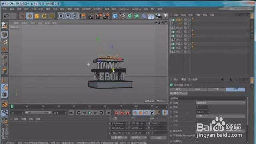Expand the shu.2 object tree node
Image resolution: width=256 pixels, height=144 pixels.
pyautogui.click(x=170, y=28)
